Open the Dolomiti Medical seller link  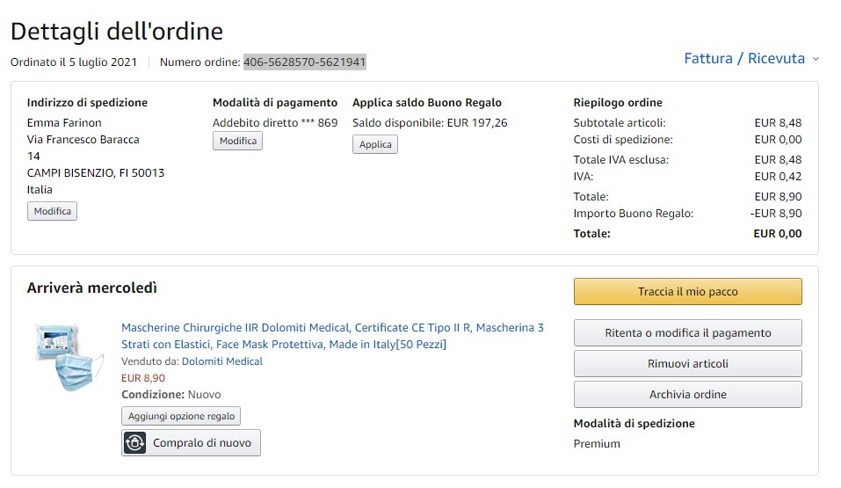[x=221, y=361]
